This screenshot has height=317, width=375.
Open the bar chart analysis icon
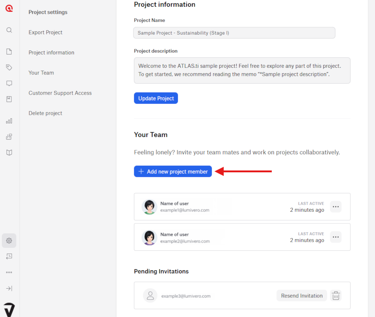pos(9,121)
